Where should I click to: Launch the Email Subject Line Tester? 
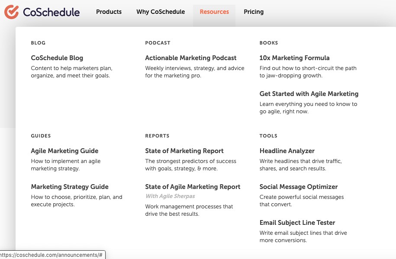297,222
